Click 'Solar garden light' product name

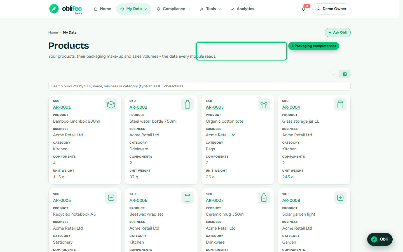pyautogui.click(x=299, y=214)
